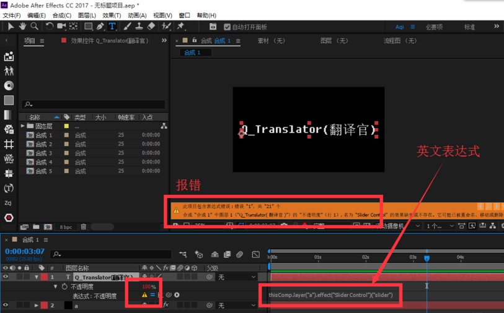Select the Roto Brush tool
504x313 pixels.
166,27
